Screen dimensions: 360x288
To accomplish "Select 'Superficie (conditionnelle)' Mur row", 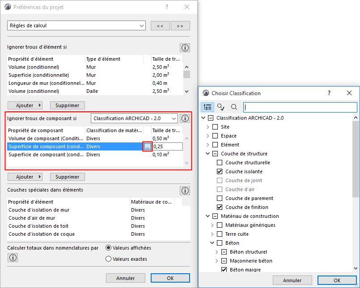I will pyautogui.click(x=95, y=75).
